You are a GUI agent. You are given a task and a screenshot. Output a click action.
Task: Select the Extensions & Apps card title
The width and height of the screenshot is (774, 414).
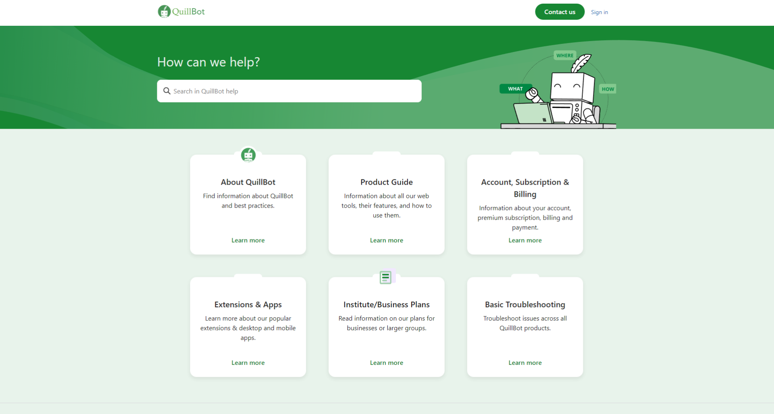point(248,305)
